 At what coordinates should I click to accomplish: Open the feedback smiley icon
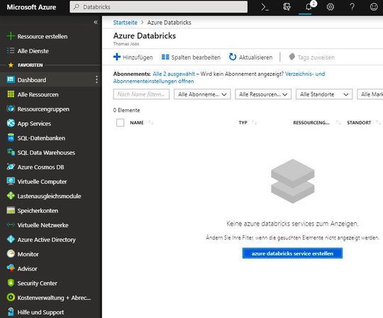374,7
